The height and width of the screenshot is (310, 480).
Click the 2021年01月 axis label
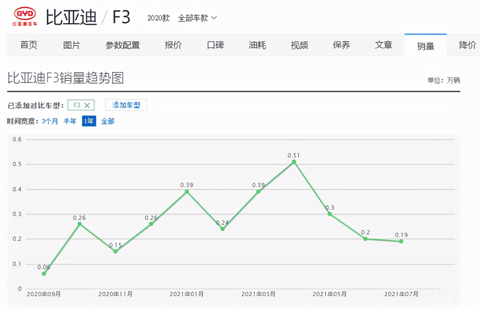[x=187, y=294]
